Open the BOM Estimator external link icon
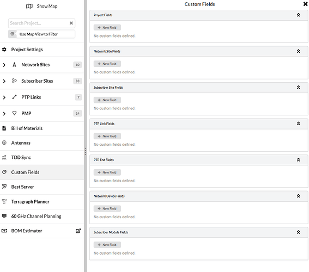This screenshot has height=272, width=309. 78,231
